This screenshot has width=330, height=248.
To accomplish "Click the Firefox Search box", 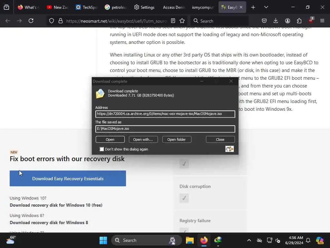I will point(220,21).
